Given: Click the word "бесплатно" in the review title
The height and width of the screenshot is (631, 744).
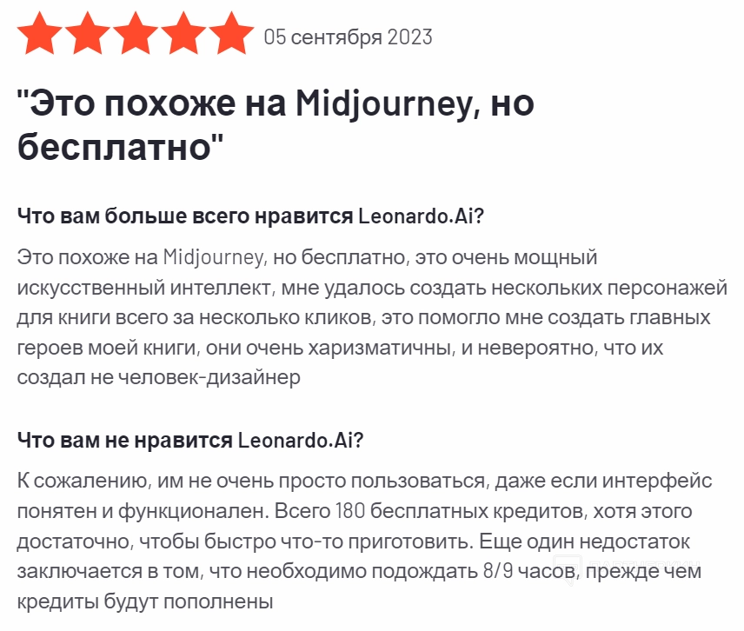Looking at the screenshot, I should click(115, 145).
